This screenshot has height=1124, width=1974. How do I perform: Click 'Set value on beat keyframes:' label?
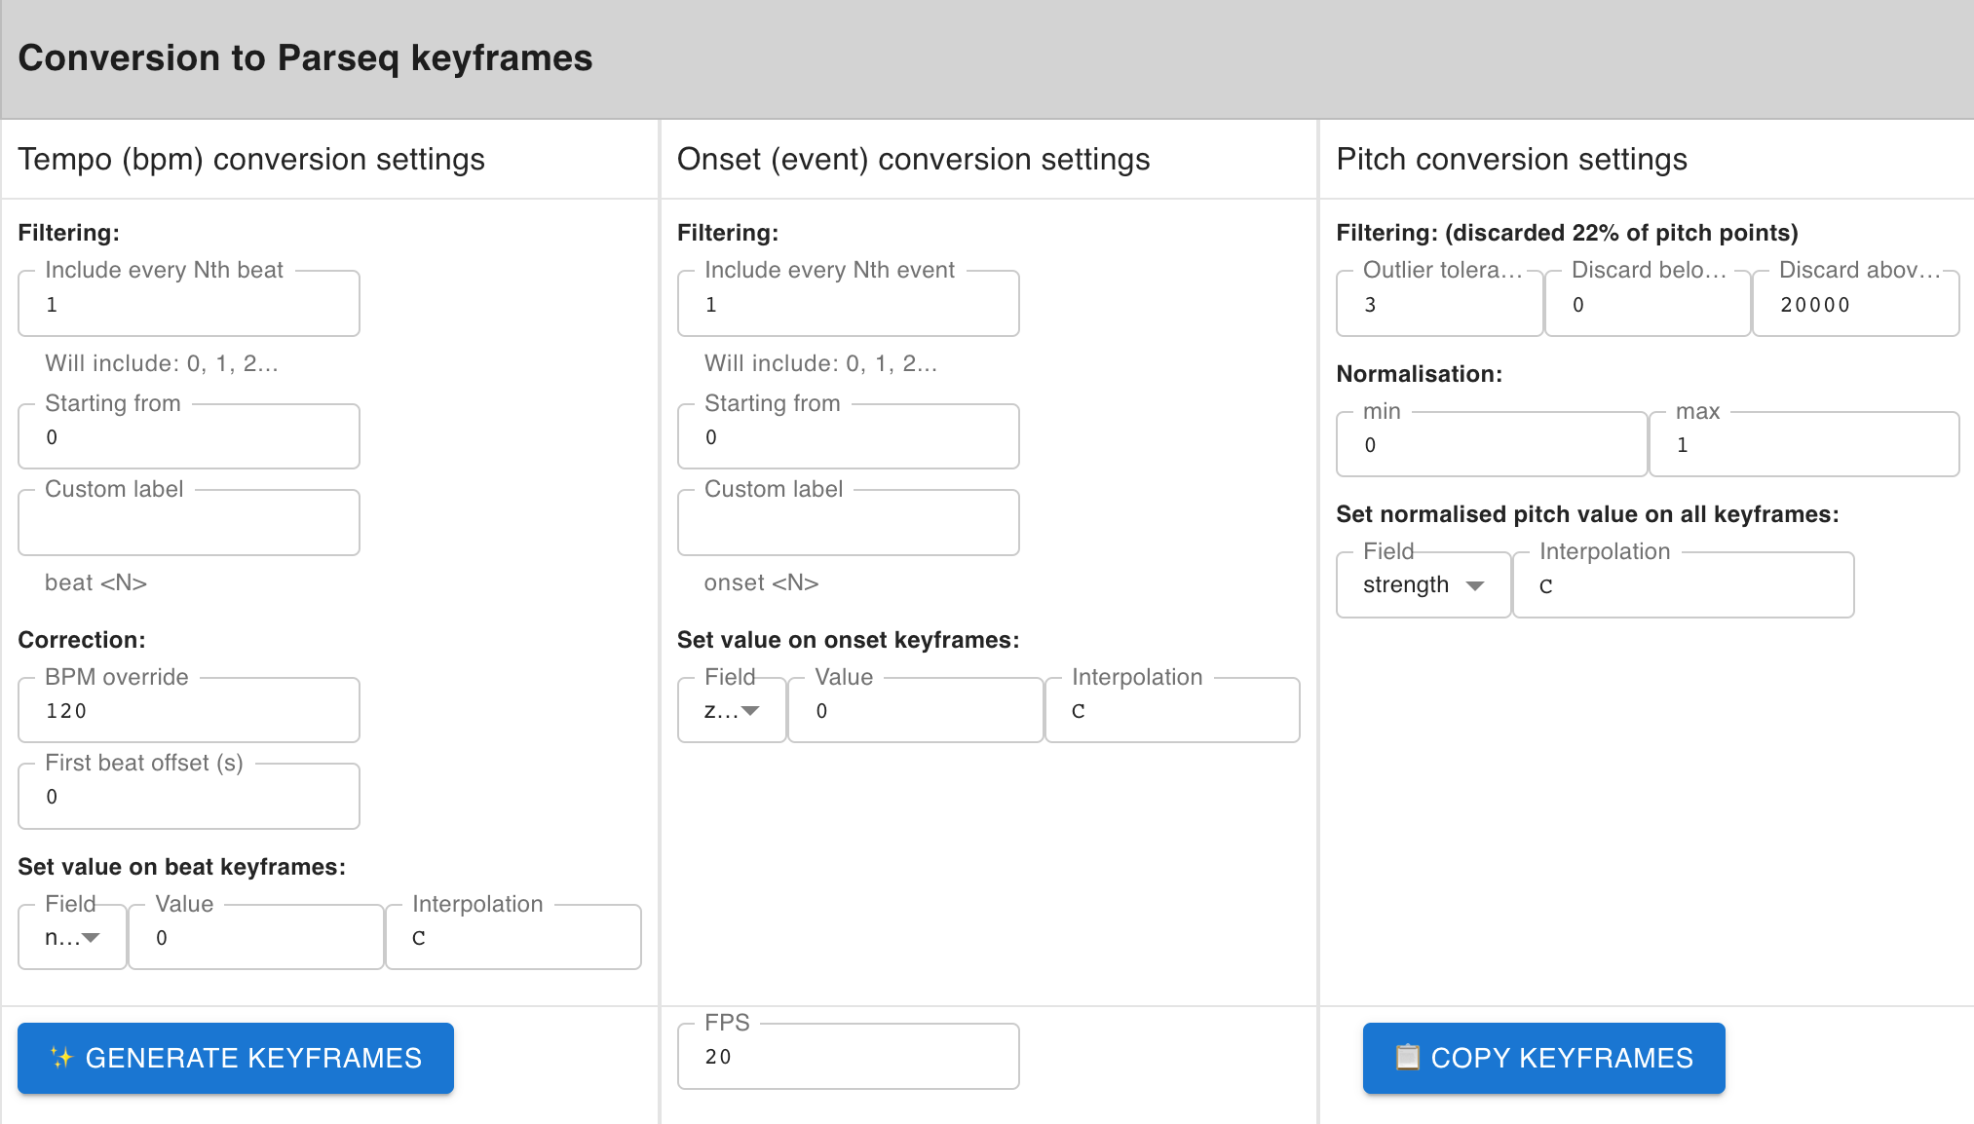182,867
